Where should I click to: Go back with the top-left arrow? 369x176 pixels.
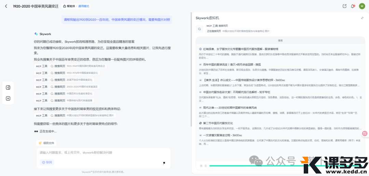6,6
